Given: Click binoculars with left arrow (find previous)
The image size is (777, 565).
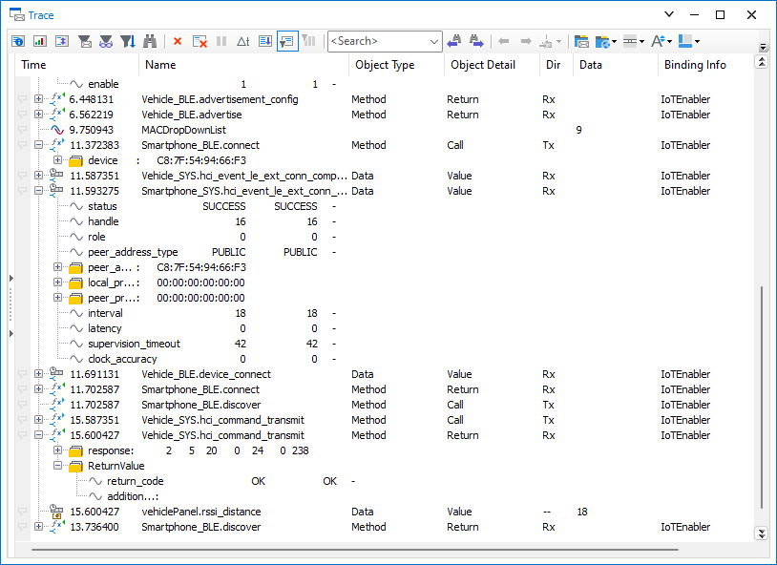Looking at the screenshot, I should 454,41.
